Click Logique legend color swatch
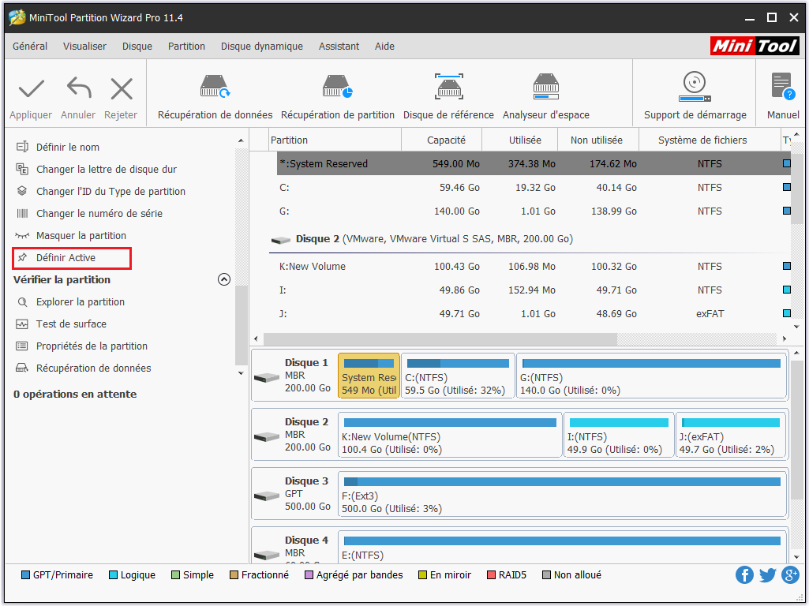The image size is (809, 606). point(113,574)
